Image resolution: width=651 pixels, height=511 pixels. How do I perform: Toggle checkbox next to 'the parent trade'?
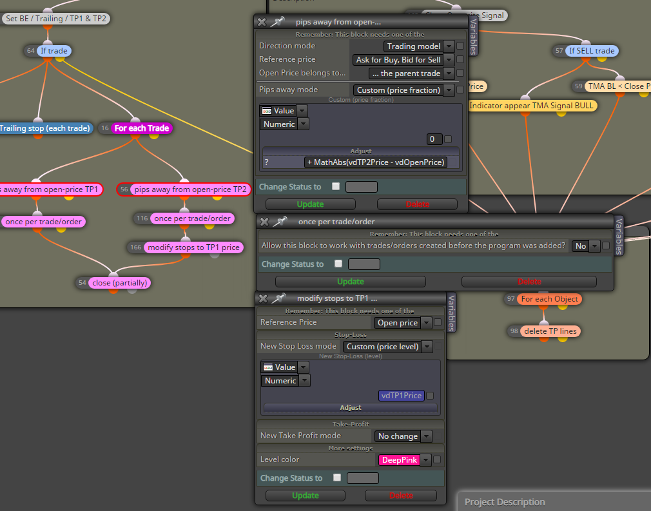pyautogui.click(x=460, y=73)
